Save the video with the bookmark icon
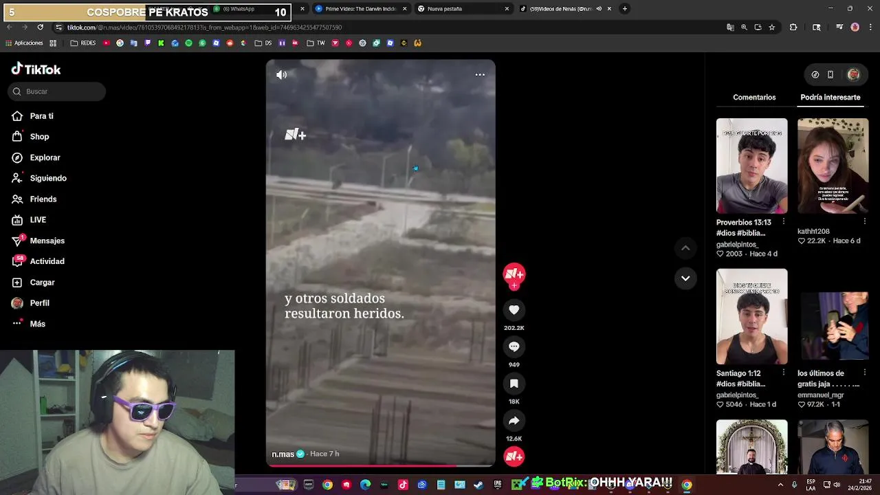880x495 pixels. tap(514, 384)
